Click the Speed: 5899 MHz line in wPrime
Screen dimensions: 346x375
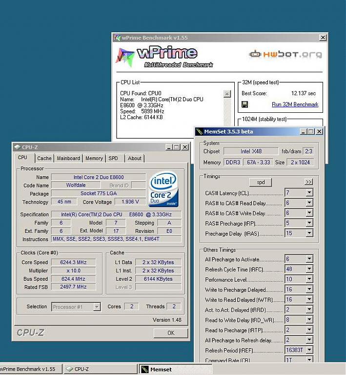point(142,111)
